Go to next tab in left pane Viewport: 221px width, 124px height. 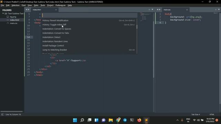tap(29, 10)
